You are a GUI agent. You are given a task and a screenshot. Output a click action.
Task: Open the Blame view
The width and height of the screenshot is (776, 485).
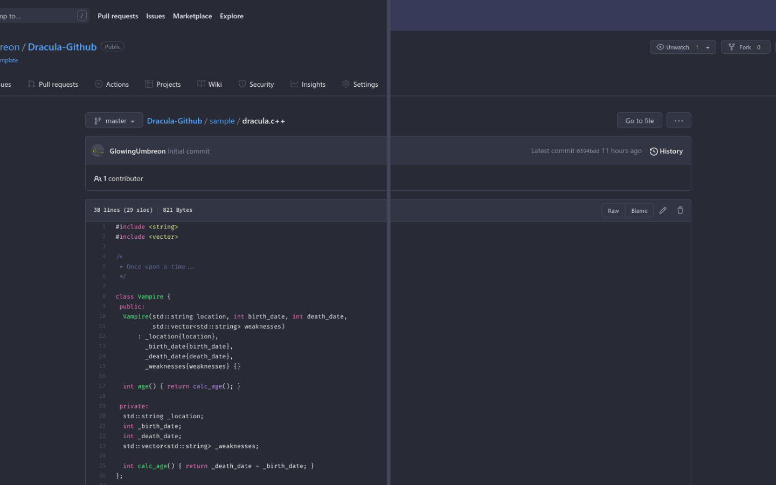639,211
